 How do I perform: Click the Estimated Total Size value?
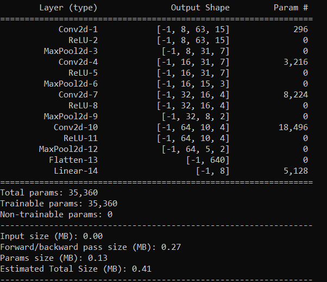141,269
